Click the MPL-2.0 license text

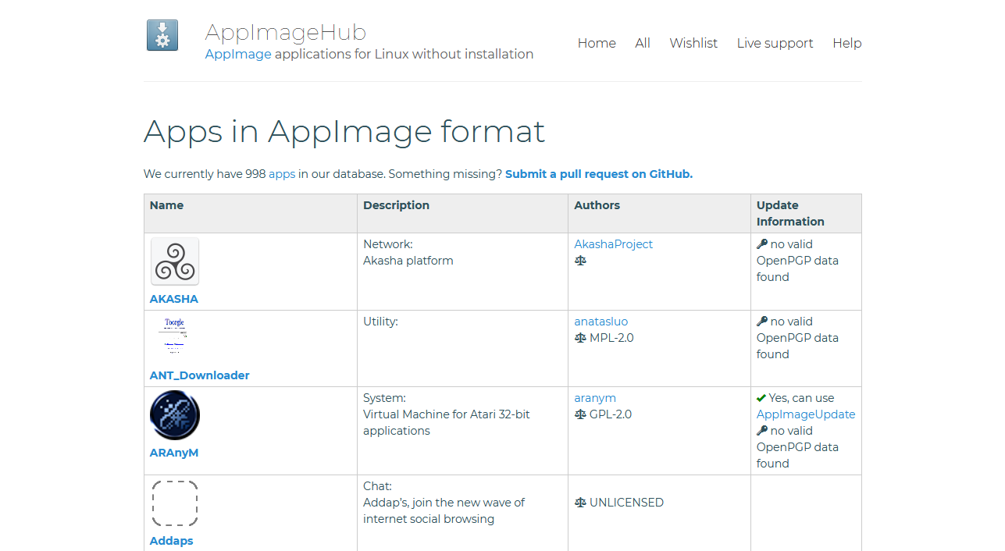pyautogui.click(x=612, y=338)
